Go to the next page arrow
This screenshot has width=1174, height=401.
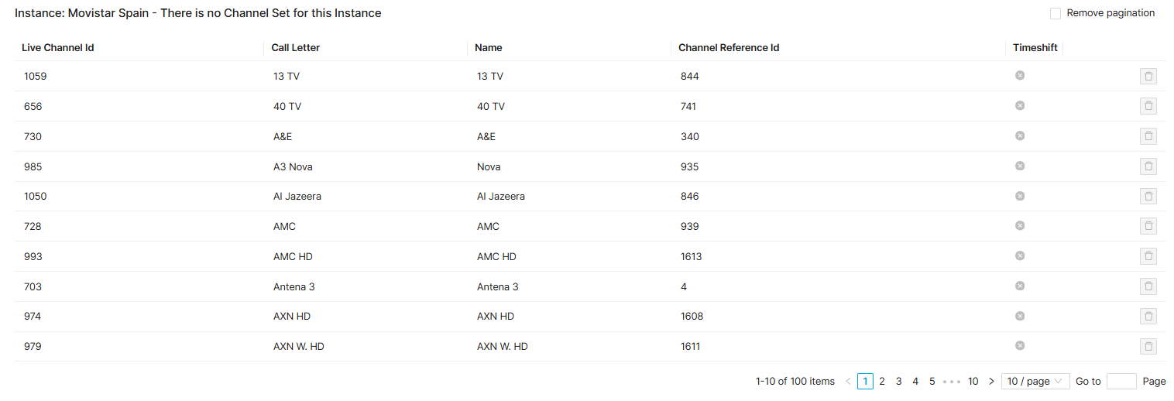[x=991, y=381]
